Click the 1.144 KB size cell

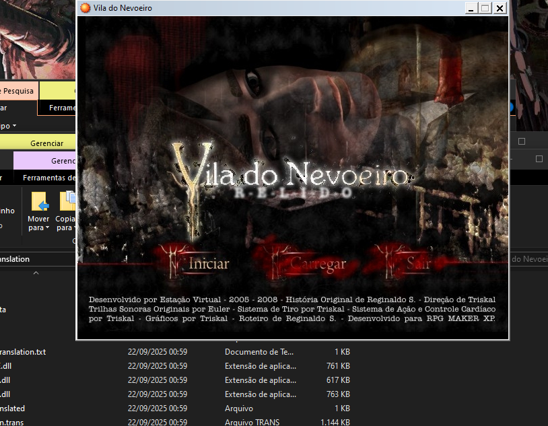point(335,422)
